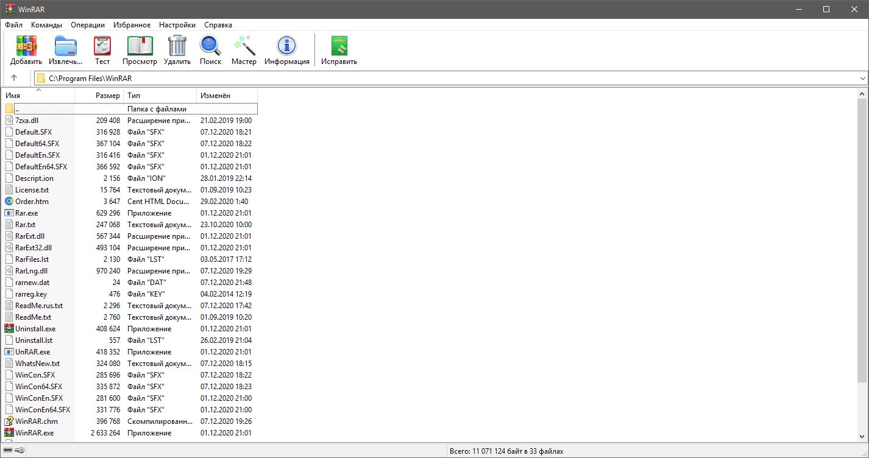Select the RarExt32.dll file

coord(34,247)
